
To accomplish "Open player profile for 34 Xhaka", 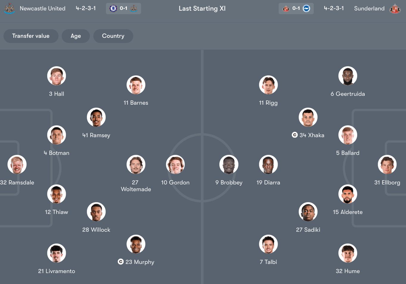I will [x=308, y=117].
